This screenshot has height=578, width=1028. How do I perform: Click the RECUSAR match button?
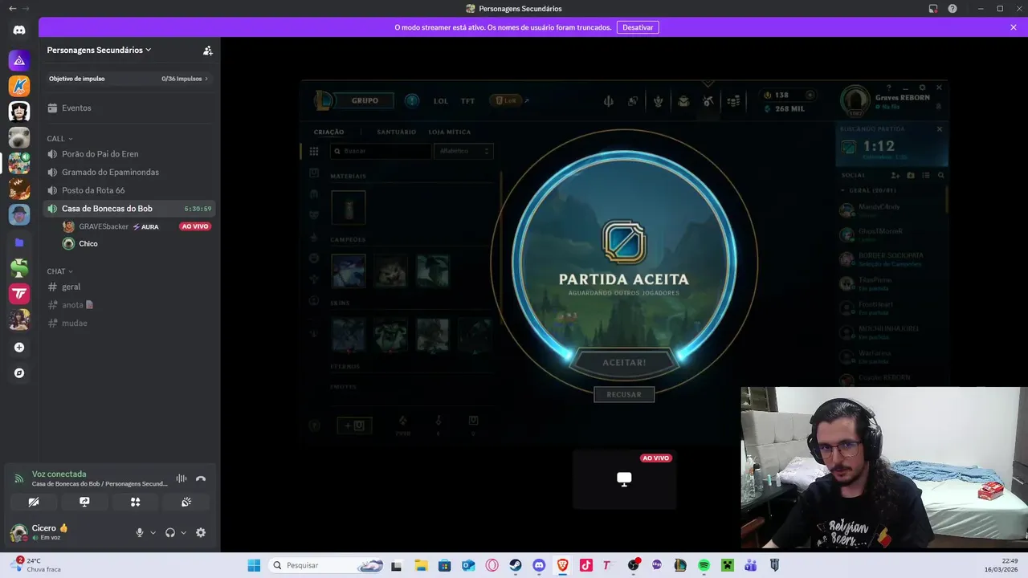624,394
